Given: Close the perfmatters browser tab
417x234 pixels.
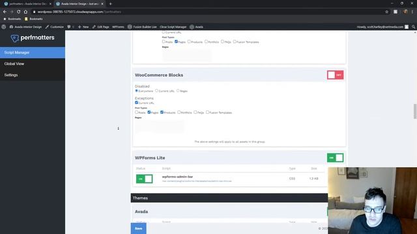Looking at the screenshot, I should [50, 4].
